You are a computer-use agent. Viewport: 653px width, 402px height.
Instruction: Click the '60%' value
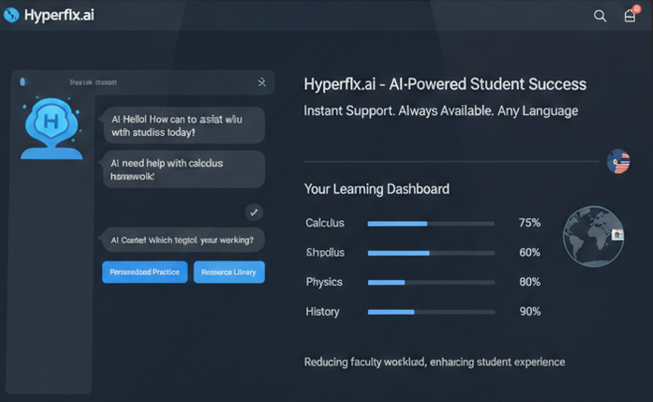(x=529, y=252)
